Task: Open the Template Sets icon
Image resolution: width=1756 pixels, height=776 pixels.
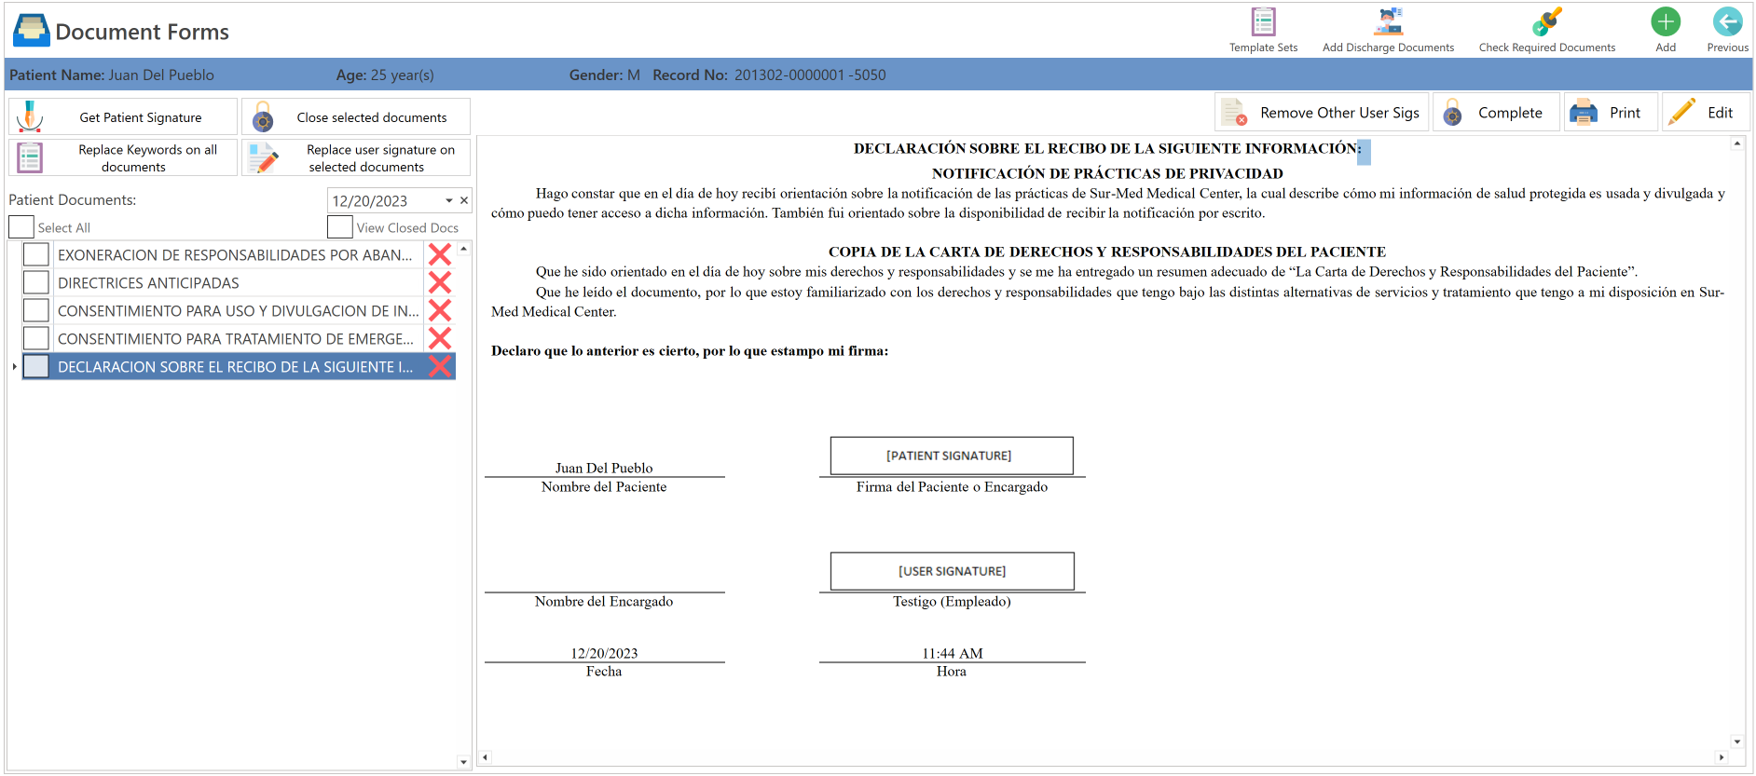Action: [x=1263, y=21]
